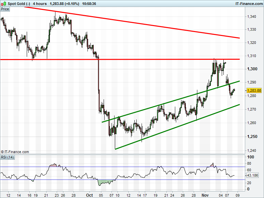Image resolution: width=264 pixels, height=198 pixels.
Task: Select the Spot Gold (-) instrument title
Action: coord(19,4)
